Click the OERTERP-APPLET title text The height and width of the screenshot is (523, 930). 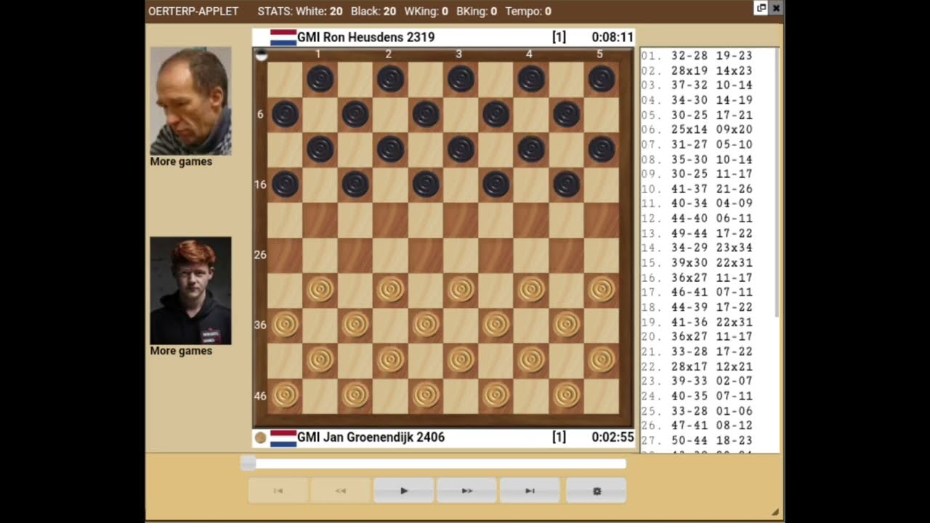193,11
